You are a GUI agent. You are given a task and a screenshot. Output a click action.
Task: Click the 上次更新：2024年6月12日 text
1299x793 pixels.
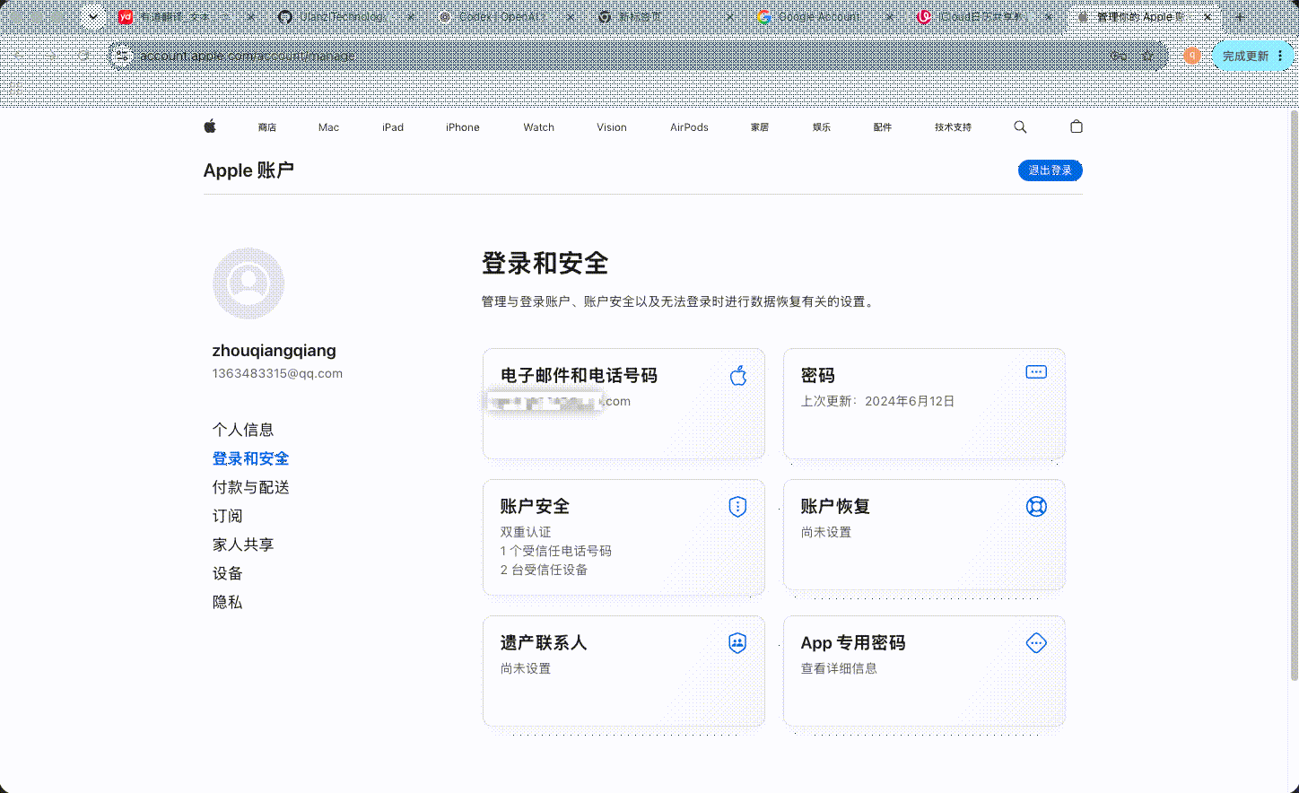(878, 401)
